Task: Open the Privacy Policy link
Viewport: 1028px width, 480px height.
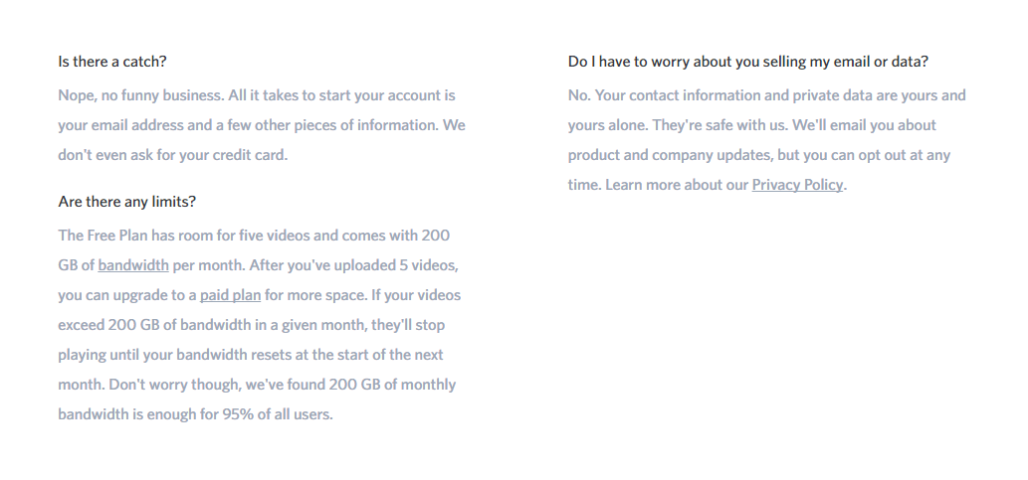Action: [x=796, y=185]
